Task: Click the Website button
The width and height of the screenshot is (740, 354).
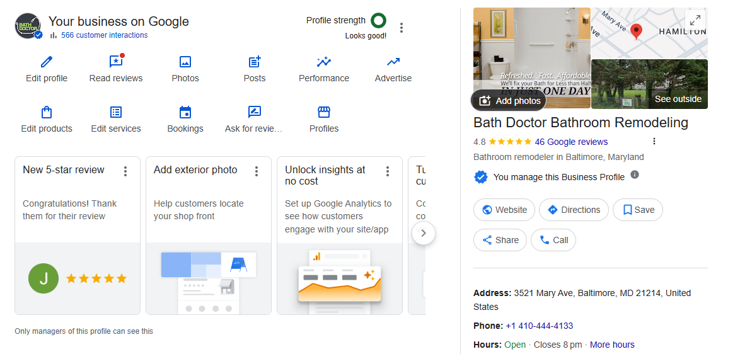Action: click(x=504, y=210)
